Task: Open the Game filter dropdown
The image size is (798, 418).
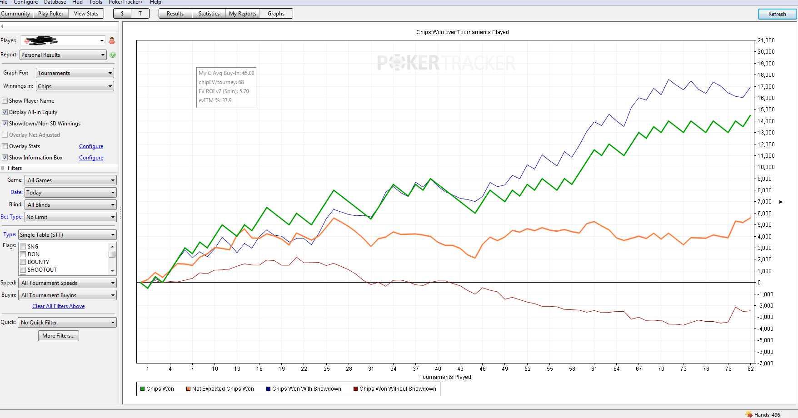Action: pyautogui.click(x=71, y=180)
